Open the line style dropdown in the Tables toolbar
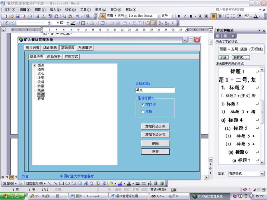The width and height of the screenshot is (267, 200). [49, 23]
